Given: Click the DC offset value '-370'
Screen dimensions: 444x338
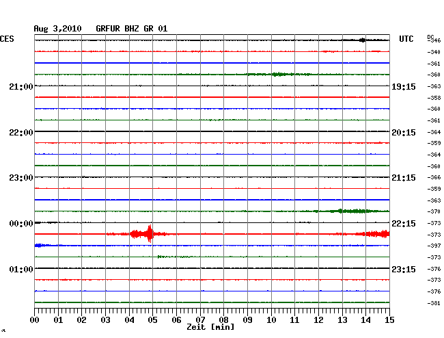Looking at the screenshot, I should (434, 211).
